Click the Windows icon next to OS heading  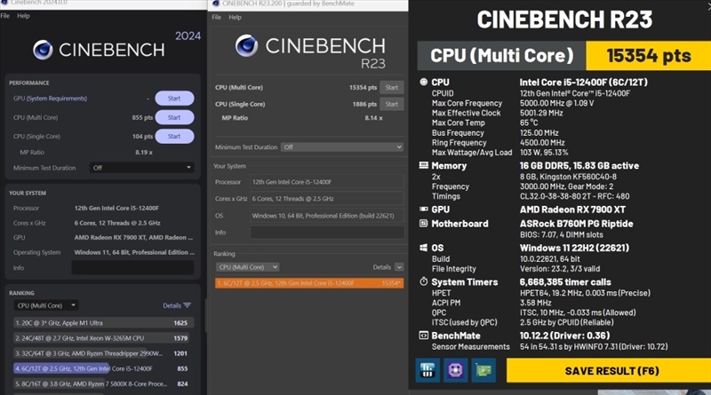tap(423, 248)
